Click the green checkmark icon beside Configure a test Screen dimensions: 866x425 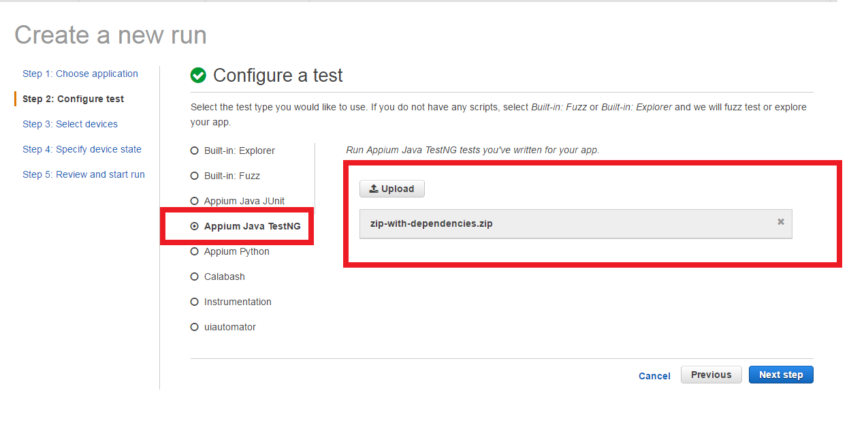point(198,76)
